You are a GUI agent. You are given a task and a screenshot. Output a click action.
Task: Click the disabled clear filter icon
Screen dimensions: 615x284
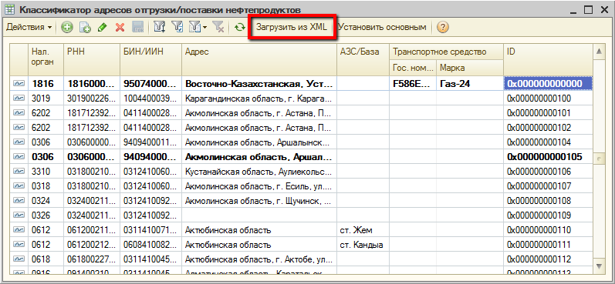click(218, 28)
